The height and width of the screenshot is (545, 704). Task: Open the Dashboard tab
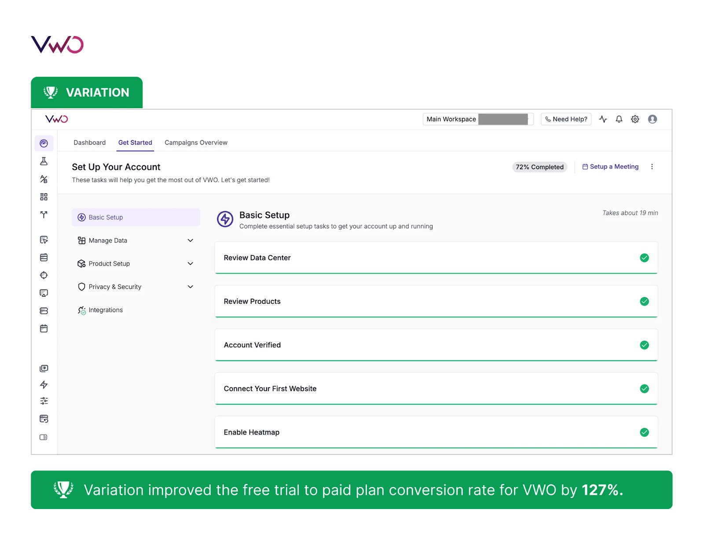point(90,142)
